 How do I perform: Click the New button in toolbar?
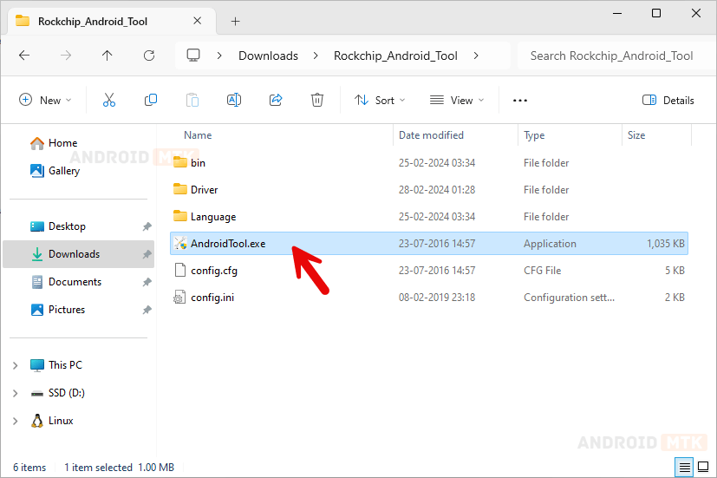coord(45,100)
